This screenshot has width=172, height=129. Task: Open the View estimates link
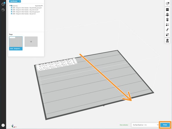[124, 125]
